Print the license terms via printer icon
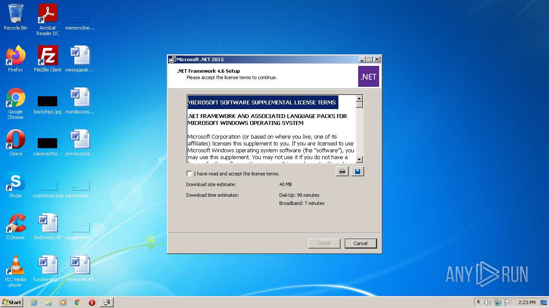Image resolution: width=549 pixels, height=308 pixels. click(x=342, y=172)
